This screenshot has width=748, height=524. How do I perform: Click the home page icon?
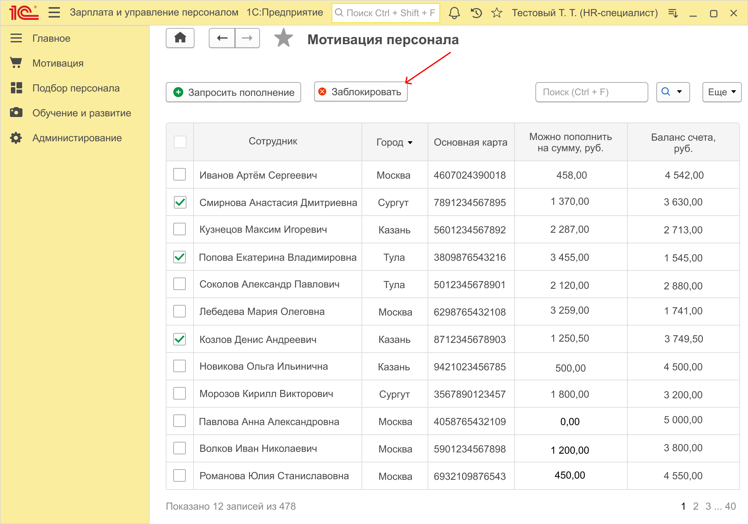180,38
